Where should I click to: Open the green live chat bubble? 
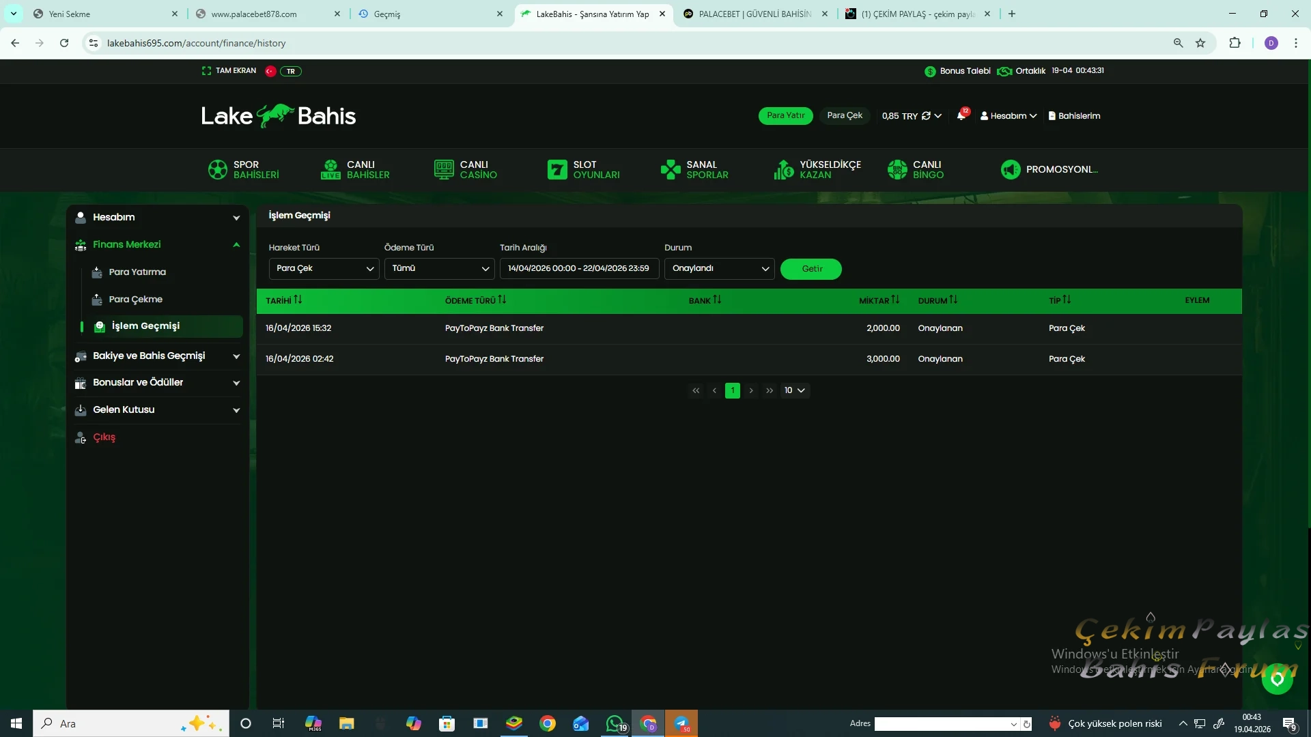1278,679
